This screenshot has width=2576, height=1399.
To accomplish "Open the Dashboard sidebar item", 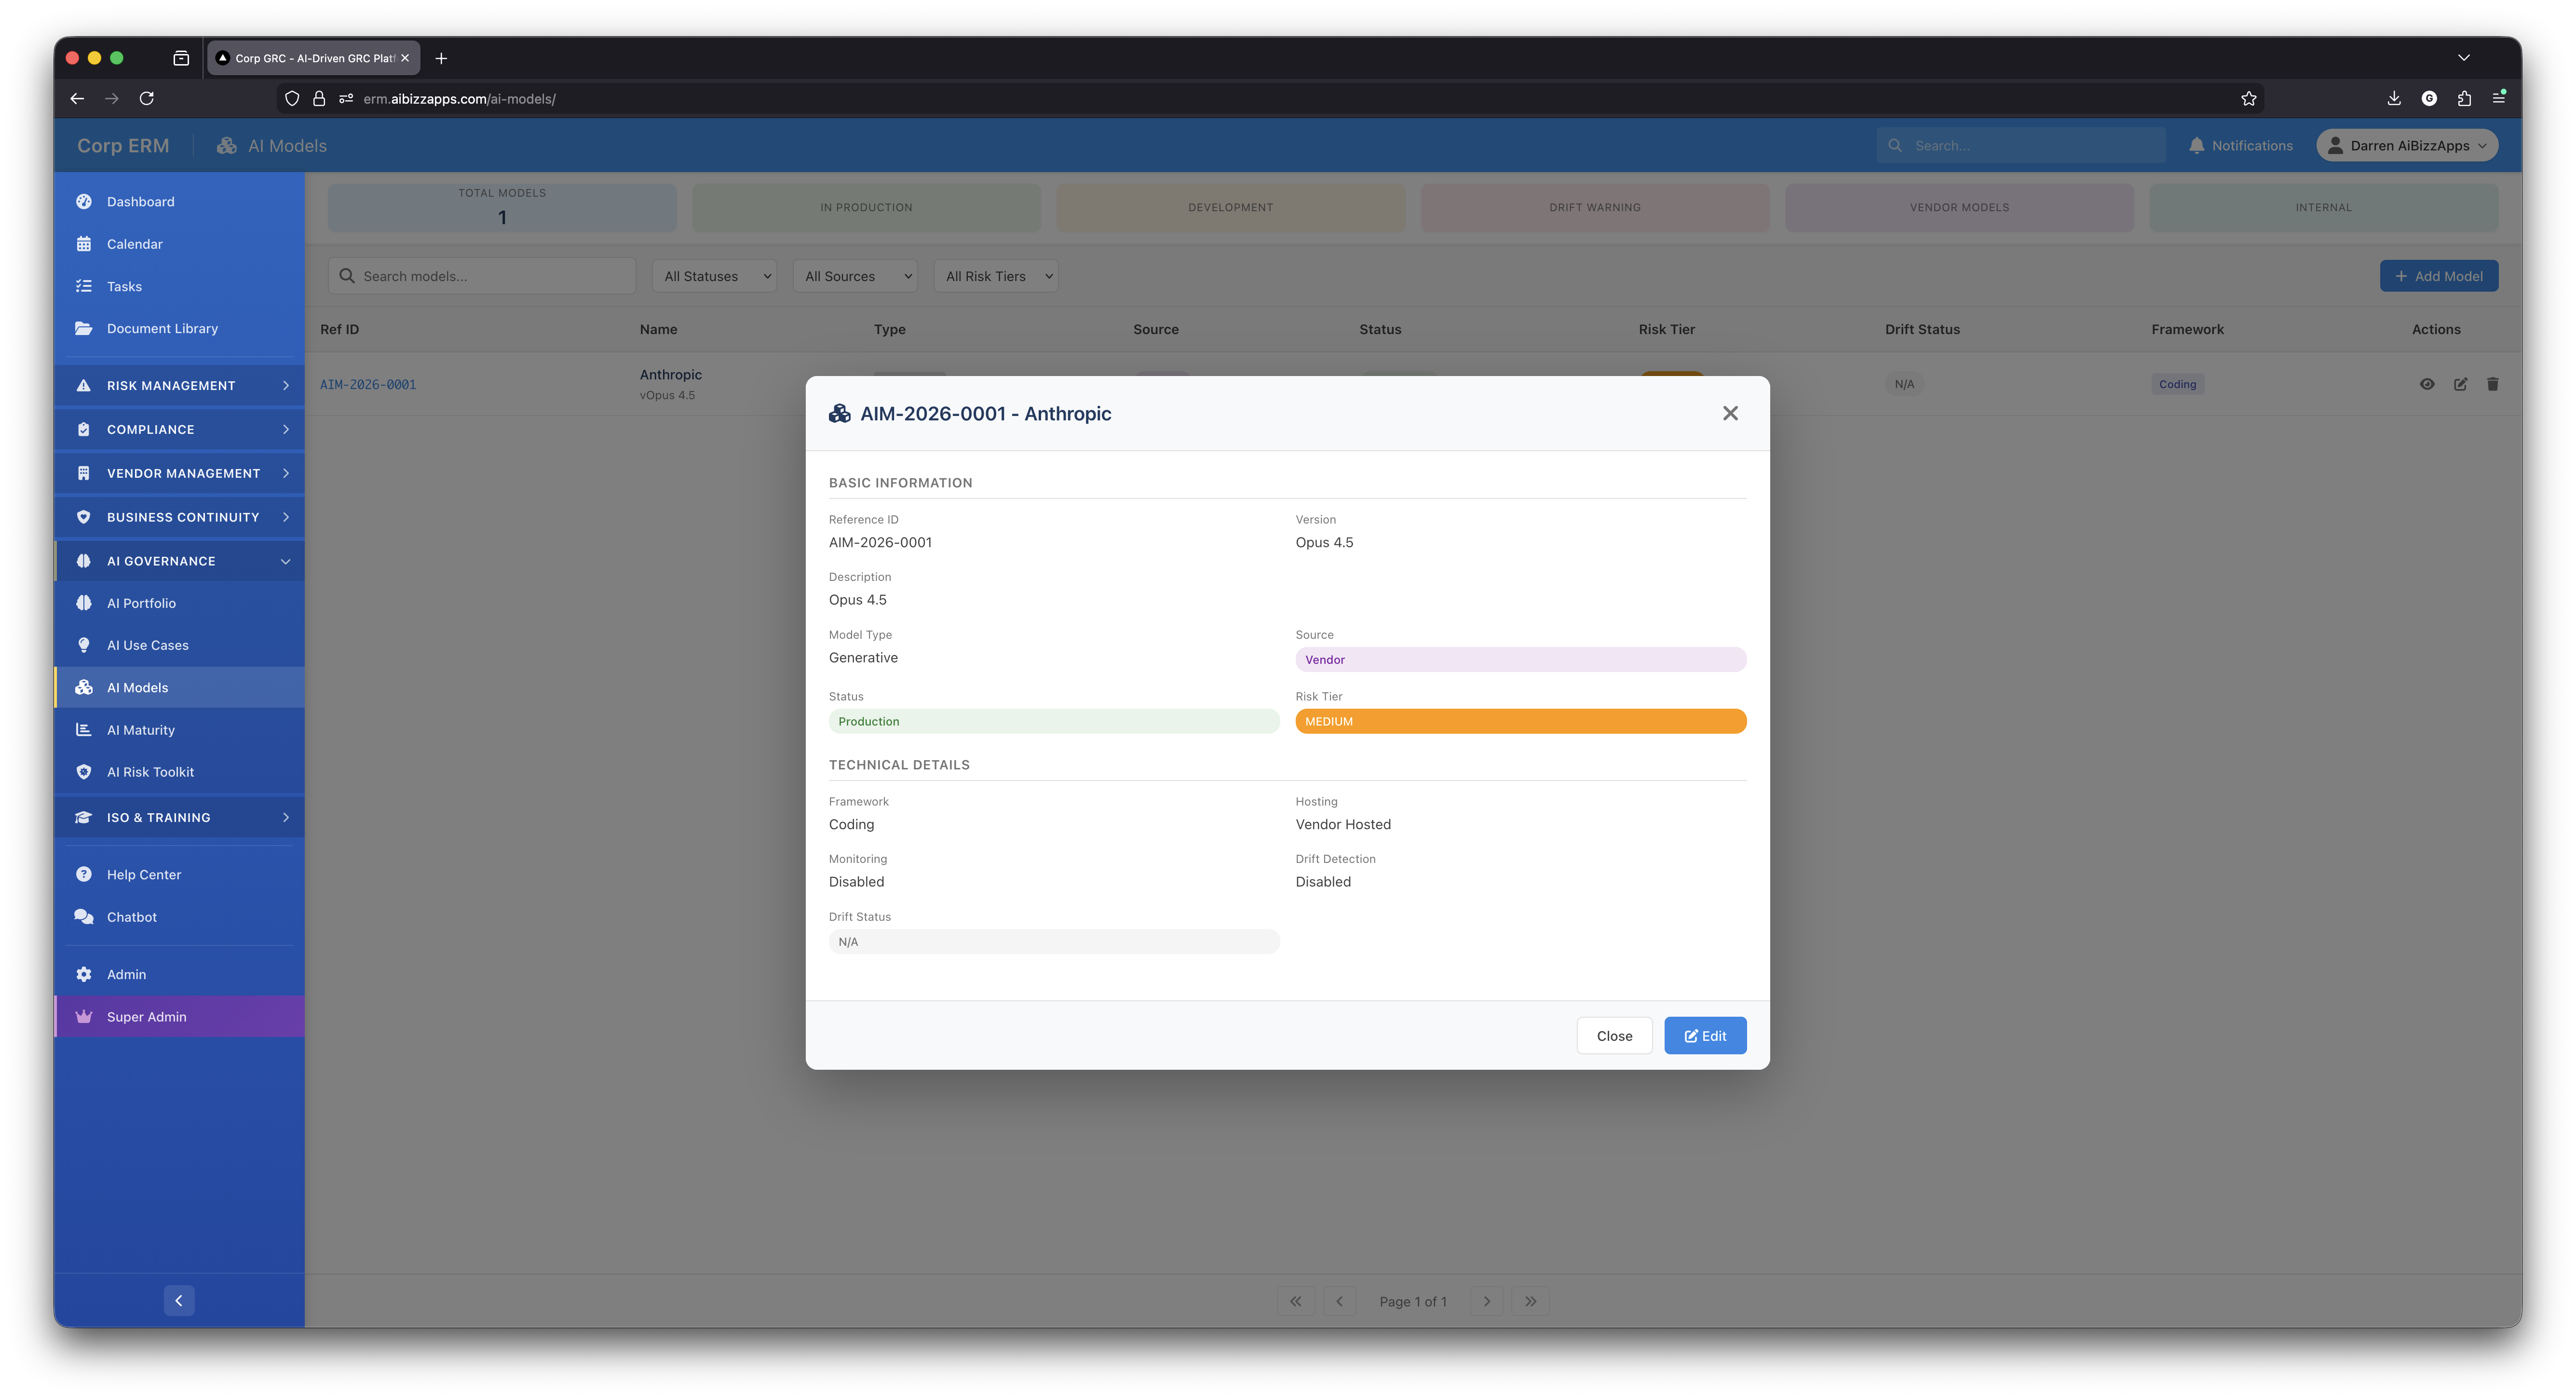I will tap(140, 202).
